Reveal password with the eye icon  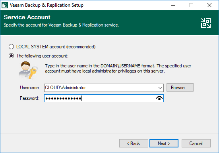point(159,98)
